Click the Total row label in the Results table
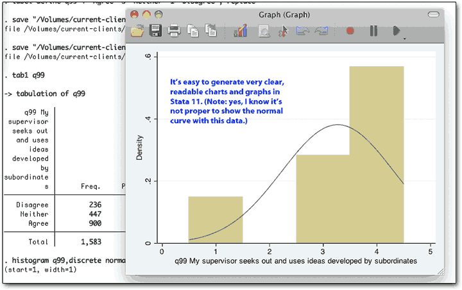 [38, 242]
